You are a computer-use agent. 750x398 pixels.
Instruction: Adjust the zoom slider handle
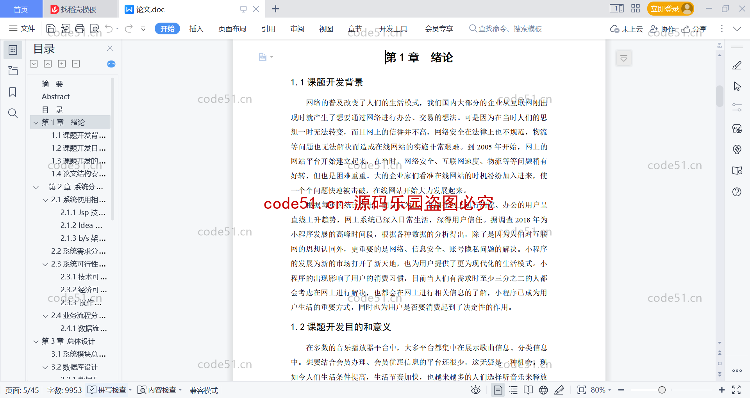pyautogui.click(x=662, y=390)
